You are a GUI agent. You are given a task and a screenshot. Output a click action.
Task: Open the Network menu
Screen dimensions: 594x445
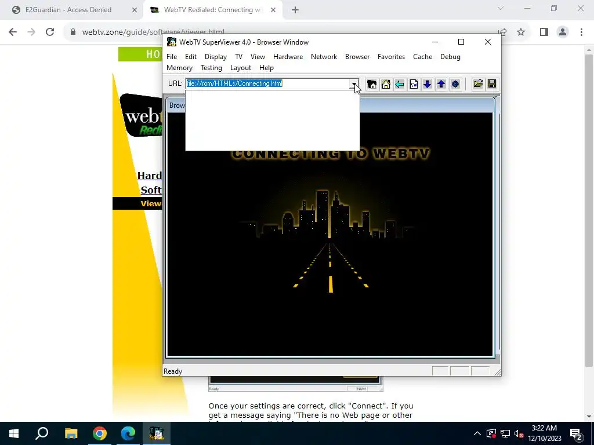pos(324,57)
